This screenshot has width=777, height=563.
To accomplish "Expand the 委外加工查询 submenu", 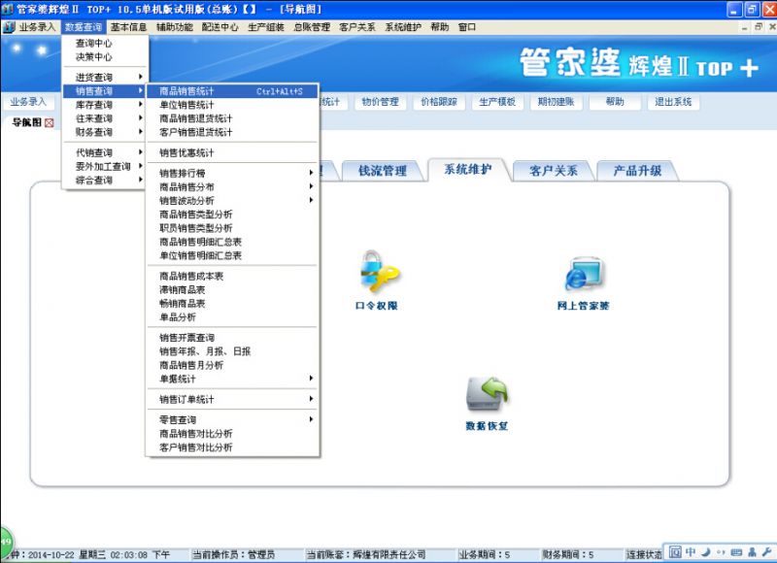I will point(105,166).
